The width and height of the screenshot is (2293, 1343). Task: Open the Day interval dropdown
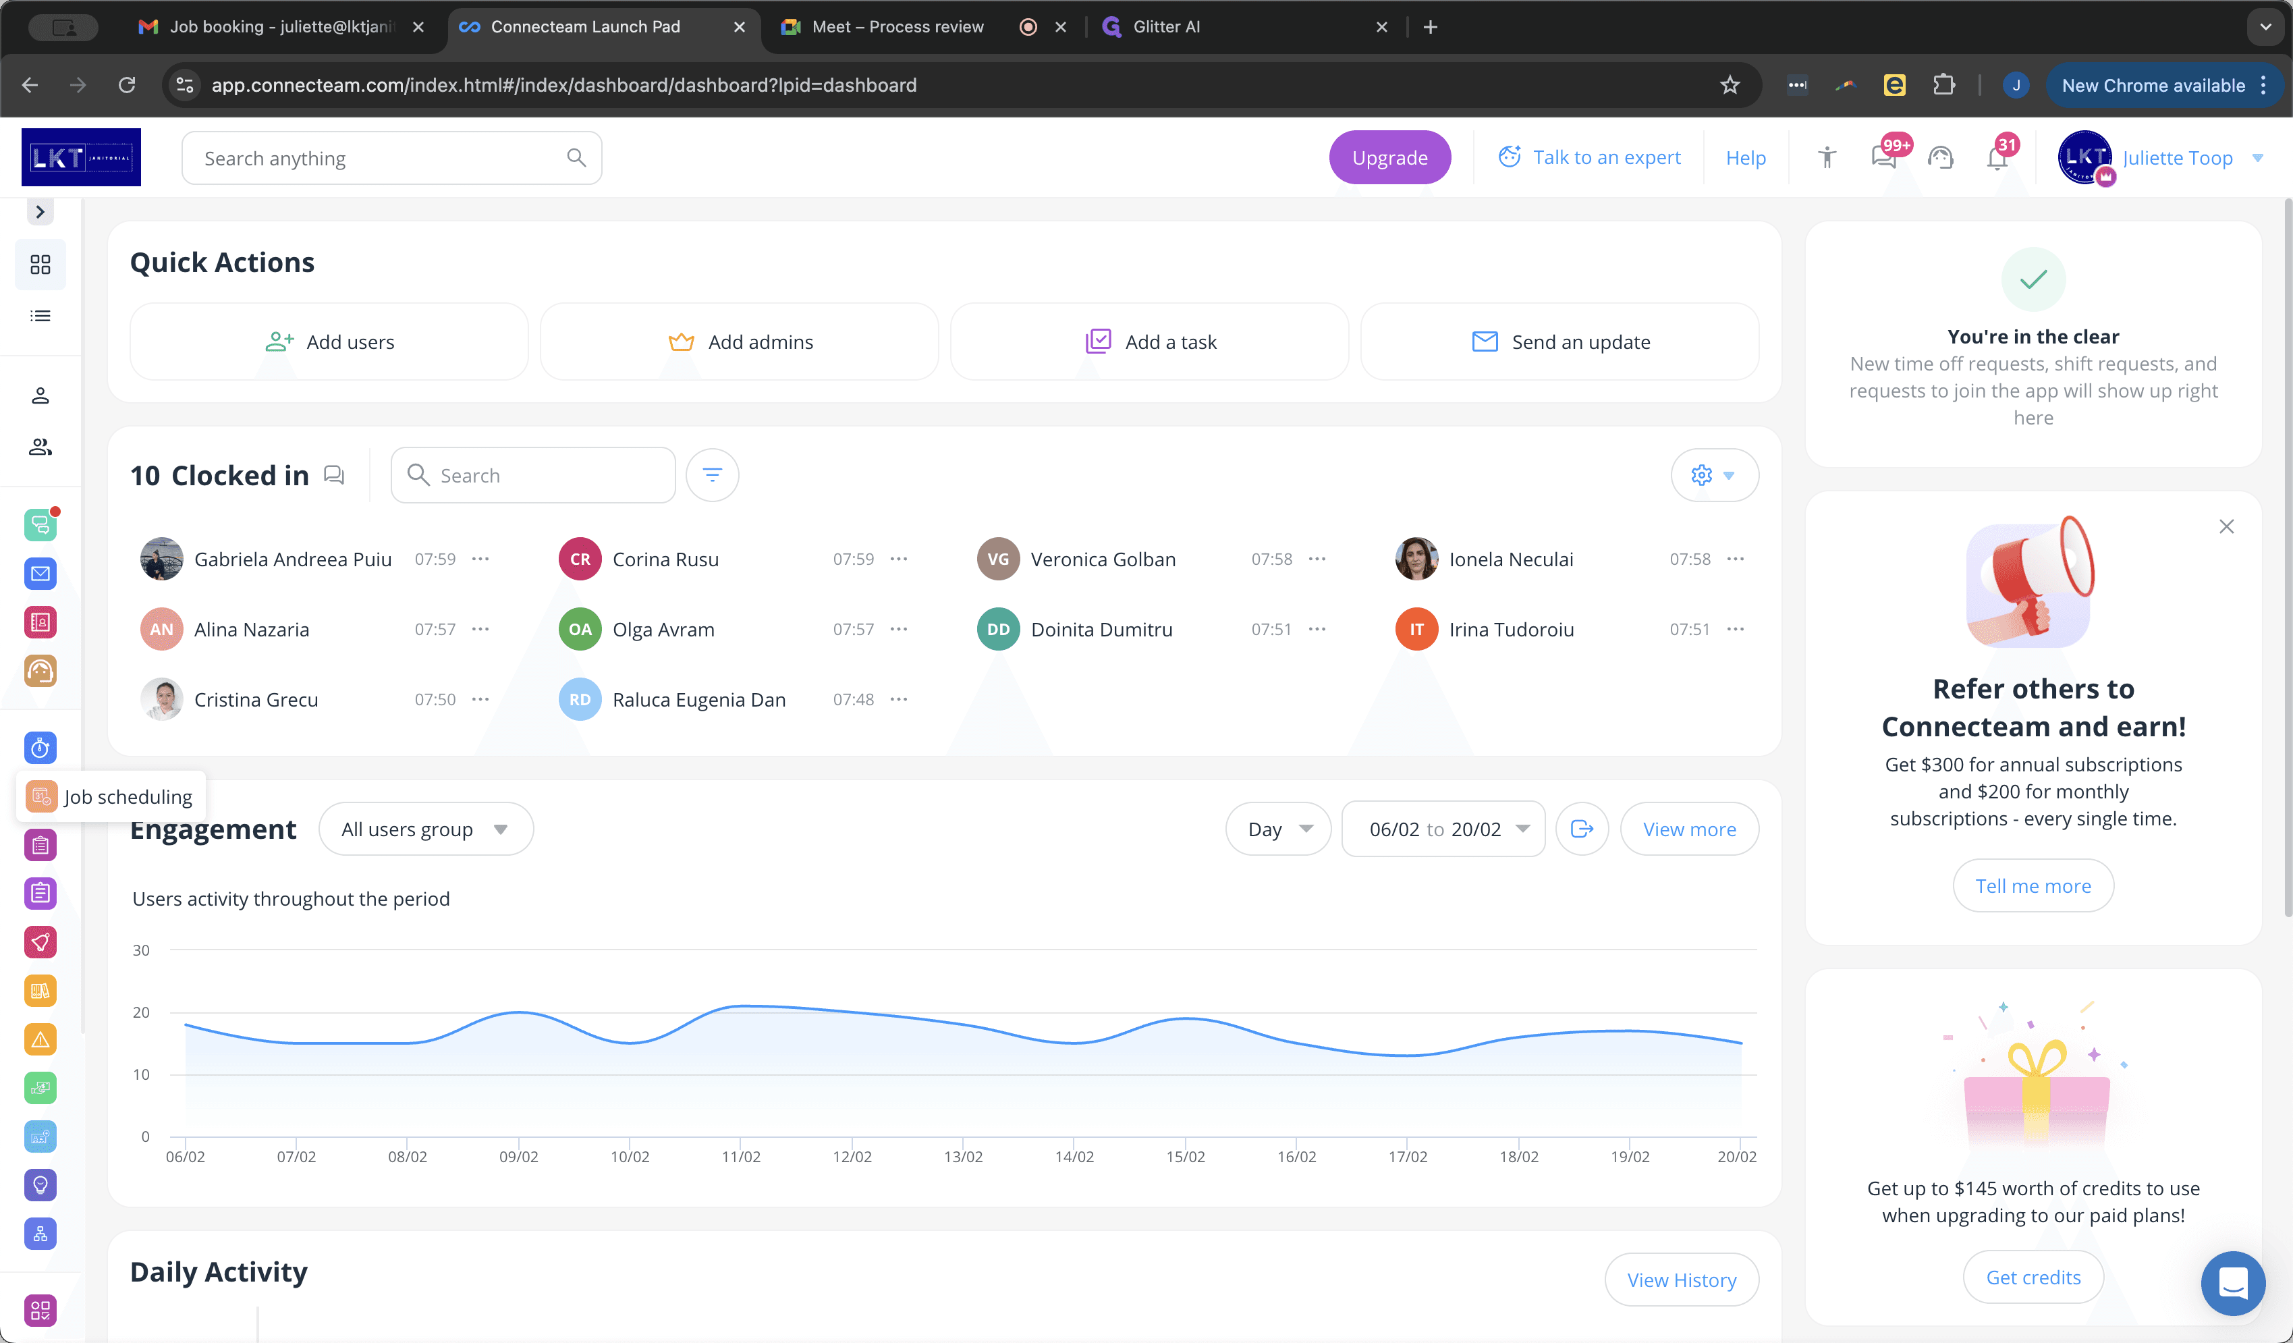pos(1279,829)
